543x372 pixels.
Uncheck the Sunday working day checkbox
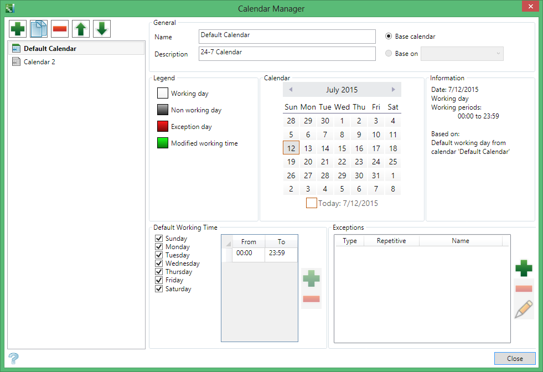click(159, 239)
